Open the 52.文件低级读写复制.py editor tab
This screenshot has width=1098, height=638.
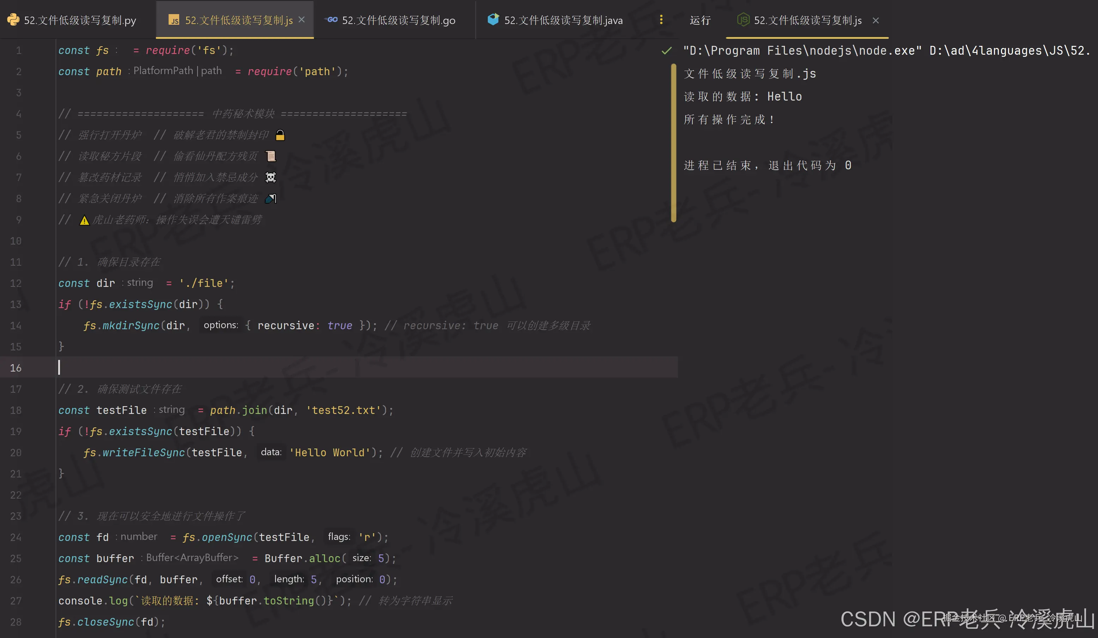(x=80, y=20)
